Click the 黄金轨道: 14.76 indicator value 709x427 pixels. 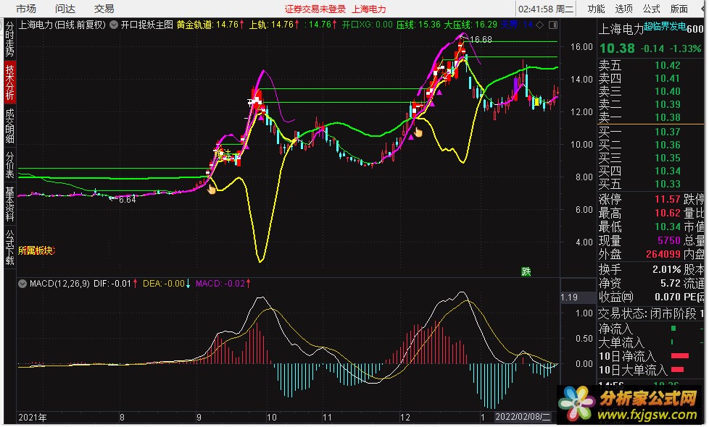(x=210, y=25)
